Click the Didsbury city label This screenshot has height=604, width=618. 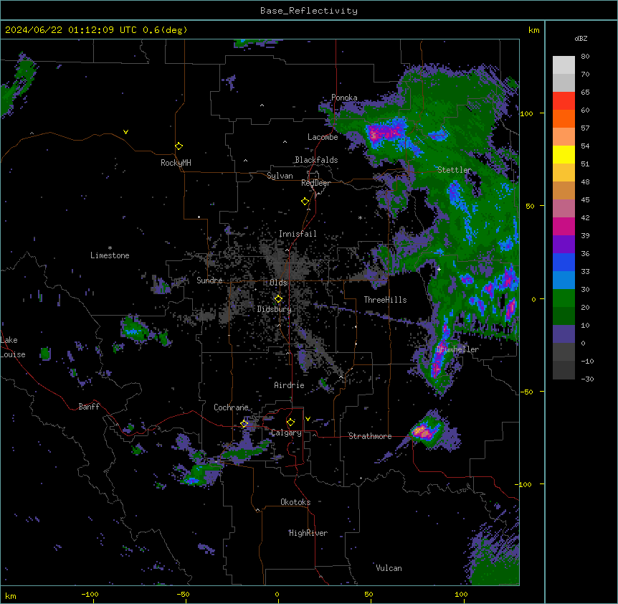[275, 309]
